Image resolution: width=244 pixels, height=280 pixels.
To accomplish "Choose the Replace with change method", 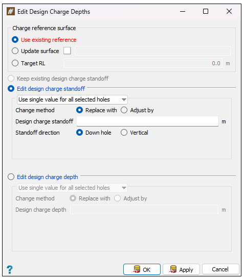I will (79, 110).
